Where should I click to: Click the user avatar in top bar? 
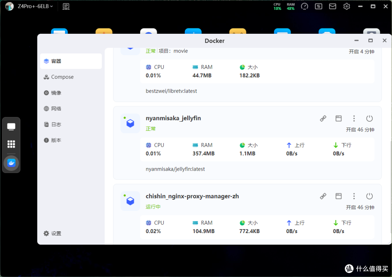9,6
